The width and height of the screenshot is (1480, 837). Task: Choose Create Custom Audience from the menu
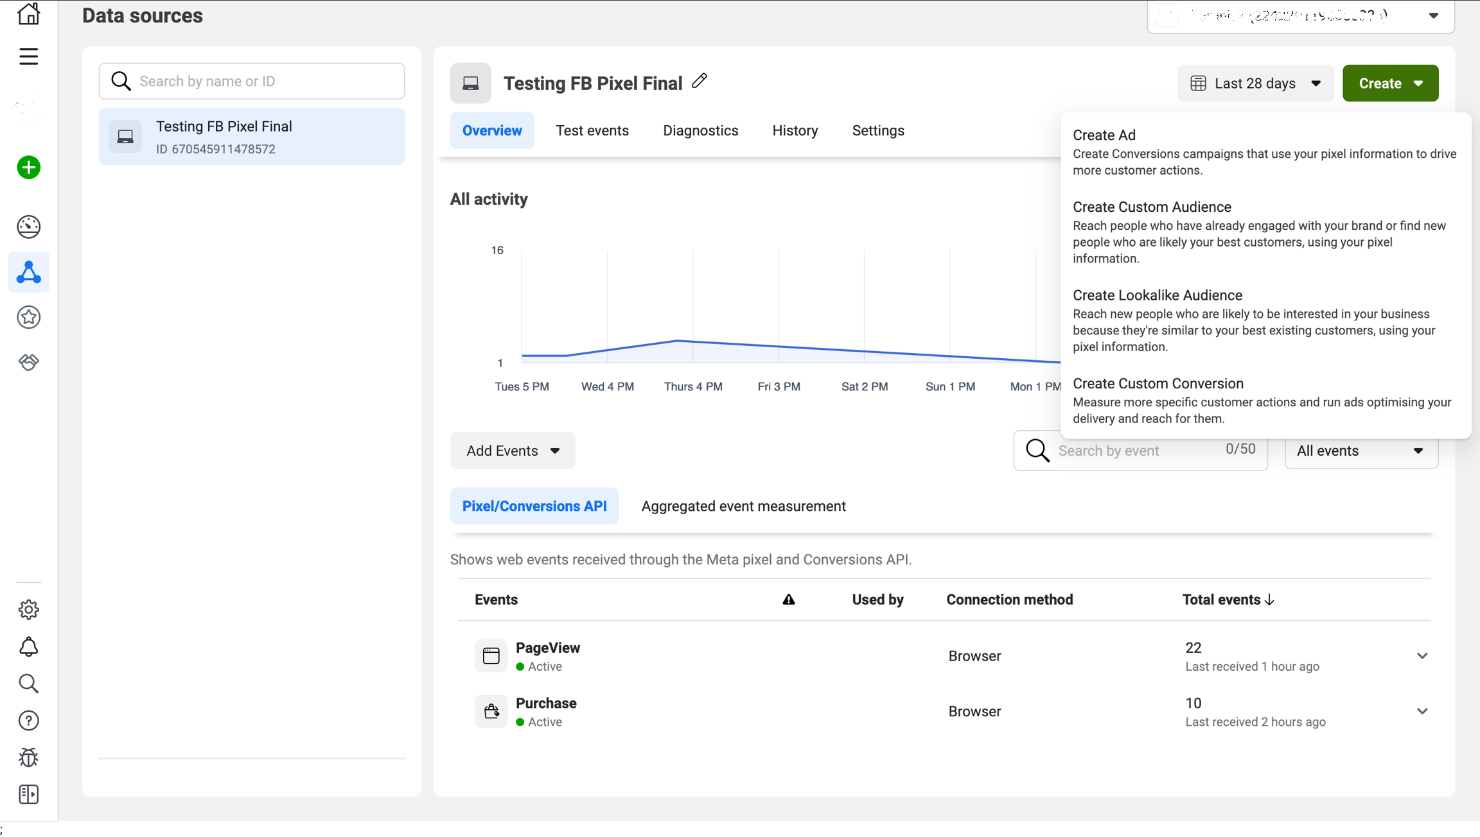[1151, 207]
